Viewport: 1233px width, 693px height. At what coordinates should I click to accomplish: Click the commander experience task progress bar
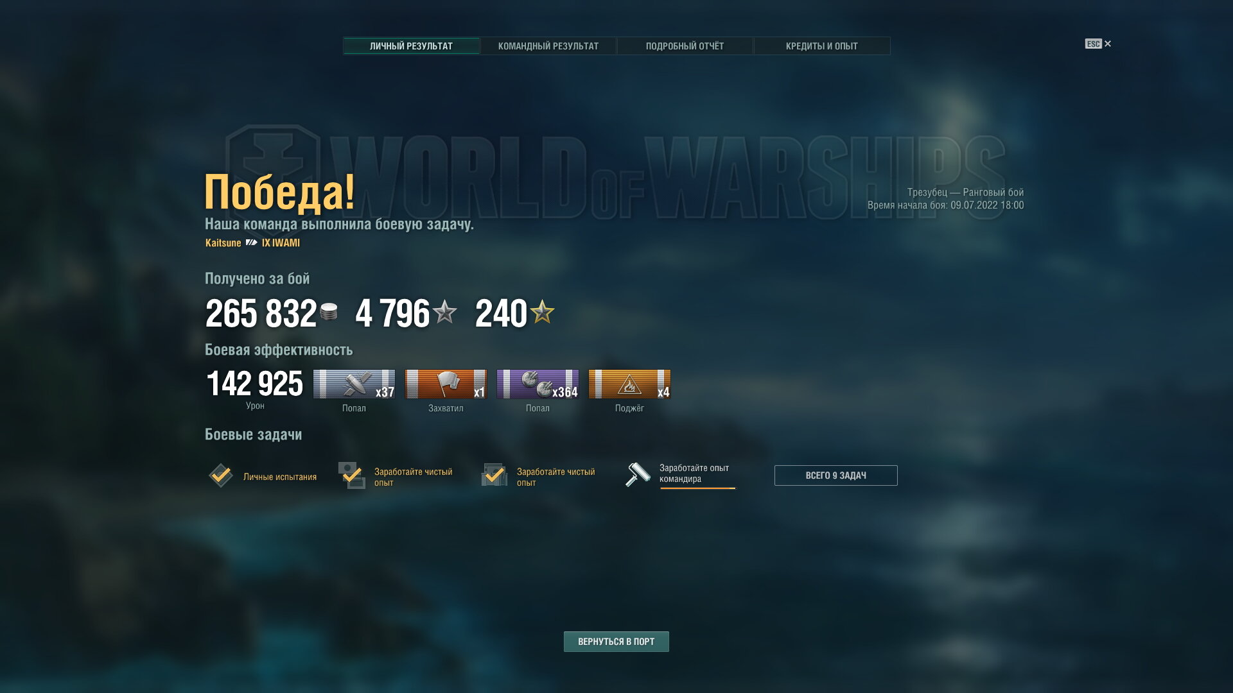(697, 488)
